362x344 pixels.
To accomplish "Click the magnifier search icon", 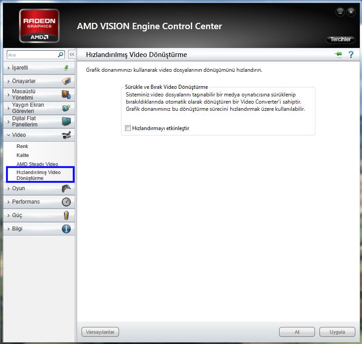I will (60, 55).
